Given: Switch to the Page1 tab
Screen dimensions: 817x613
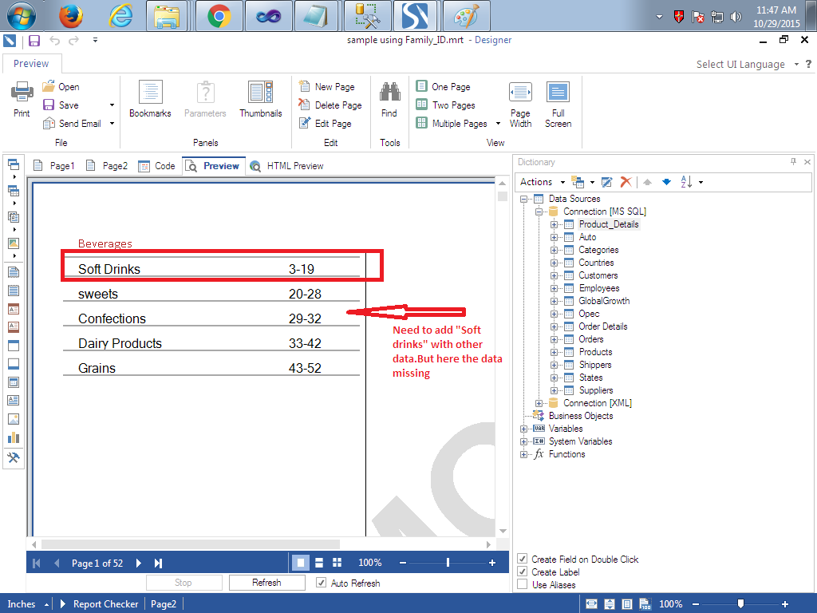Looking at the screenshot, I should [54, 166].
